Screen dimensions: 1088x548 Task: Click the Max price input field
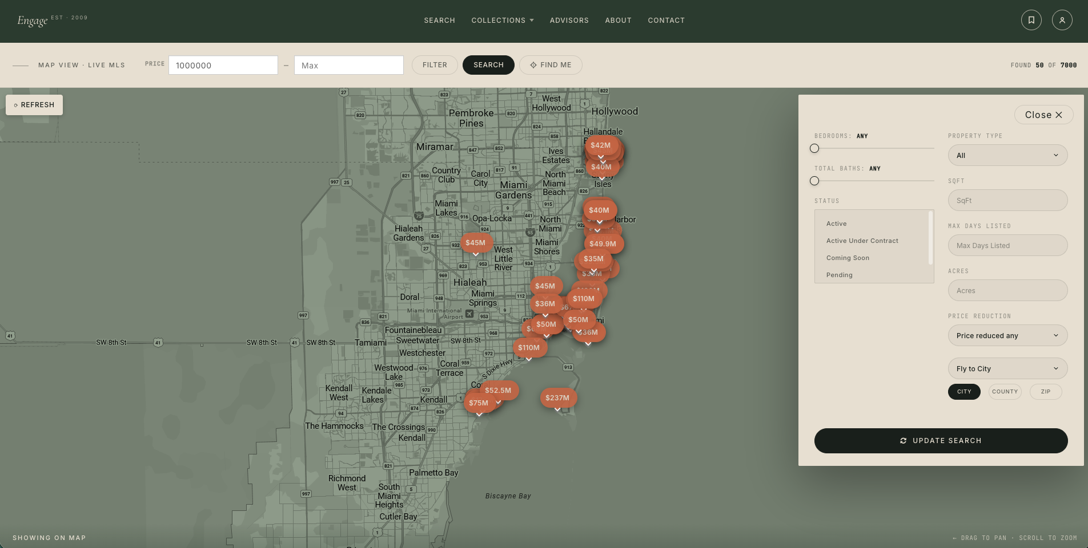click(348, 65)
